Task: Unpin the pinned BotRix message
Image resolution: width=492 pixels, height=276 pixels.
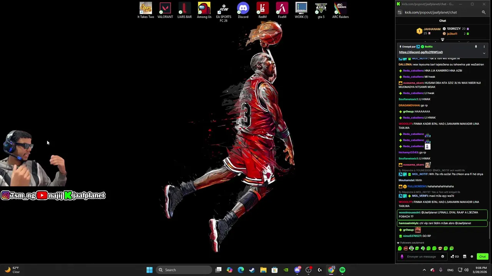Action: tap(476, 47)
